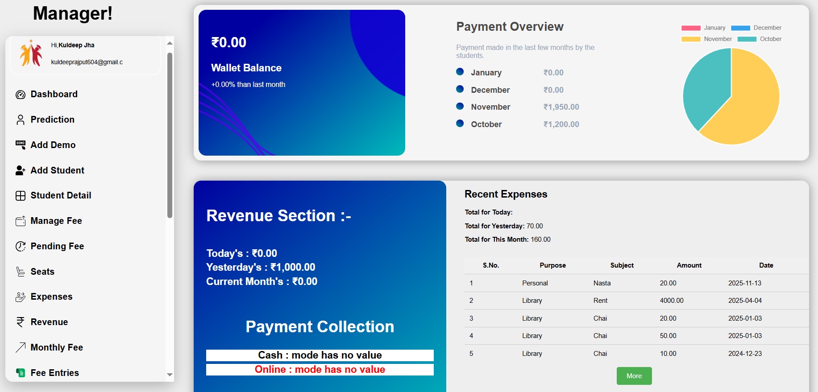Click the kuldeeprajput604 email address

(x=87, y=62)
